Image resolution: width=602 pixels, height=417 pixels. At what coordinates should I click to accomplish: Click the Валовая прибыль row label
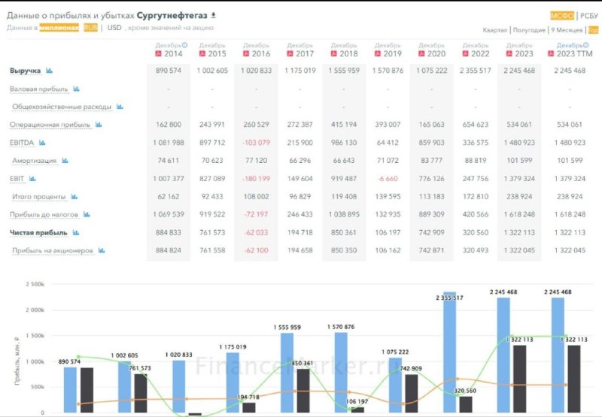pos(39,89)
